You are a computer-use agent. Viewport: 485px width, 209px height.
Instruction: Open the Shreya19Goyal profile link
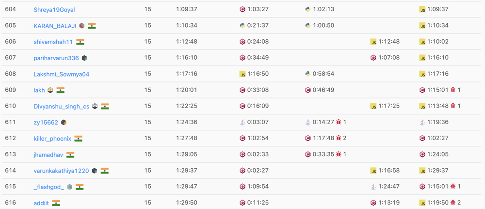(54, 10)
